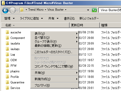Click the title bar folder icon

pos(3,3)
